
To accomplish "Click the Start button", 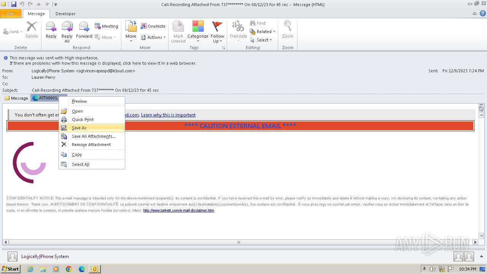I will pyautogui.click(x=11, y=269).
